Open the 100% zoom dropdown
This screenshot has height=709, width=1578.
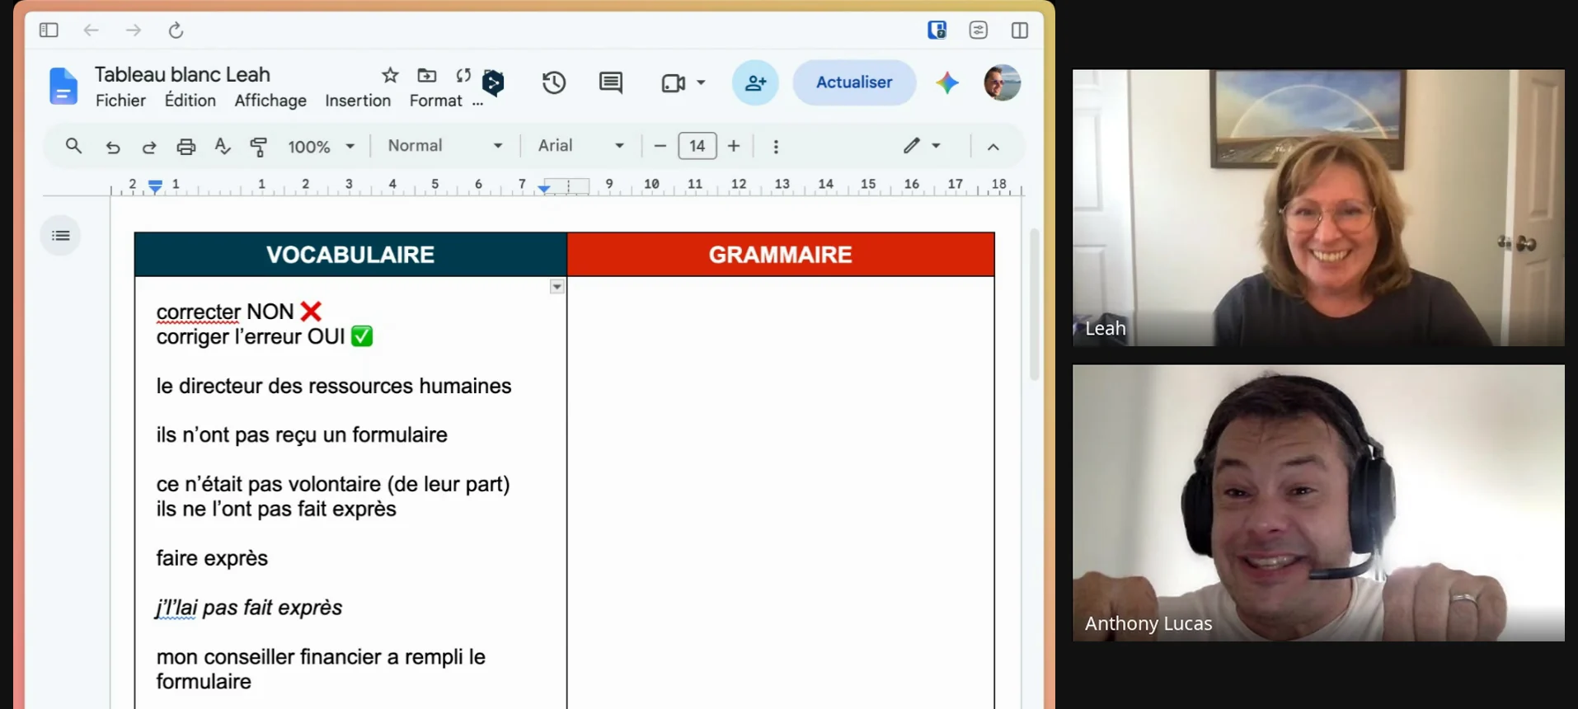click(x=321, y=147)
